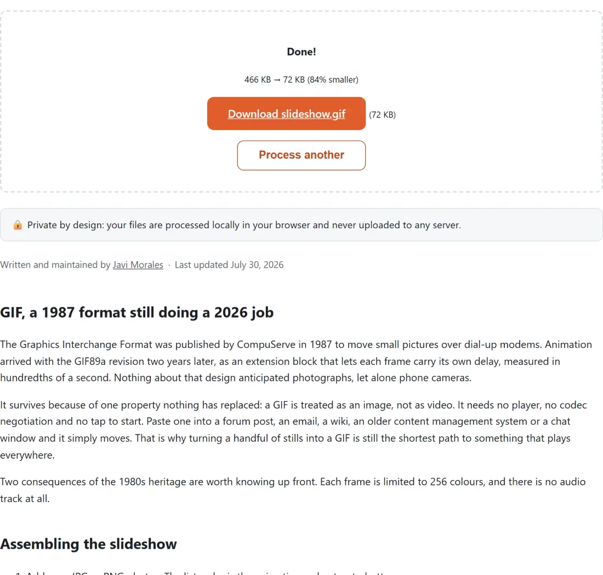
Task: Click the Done! status heading
Action: 301,52
